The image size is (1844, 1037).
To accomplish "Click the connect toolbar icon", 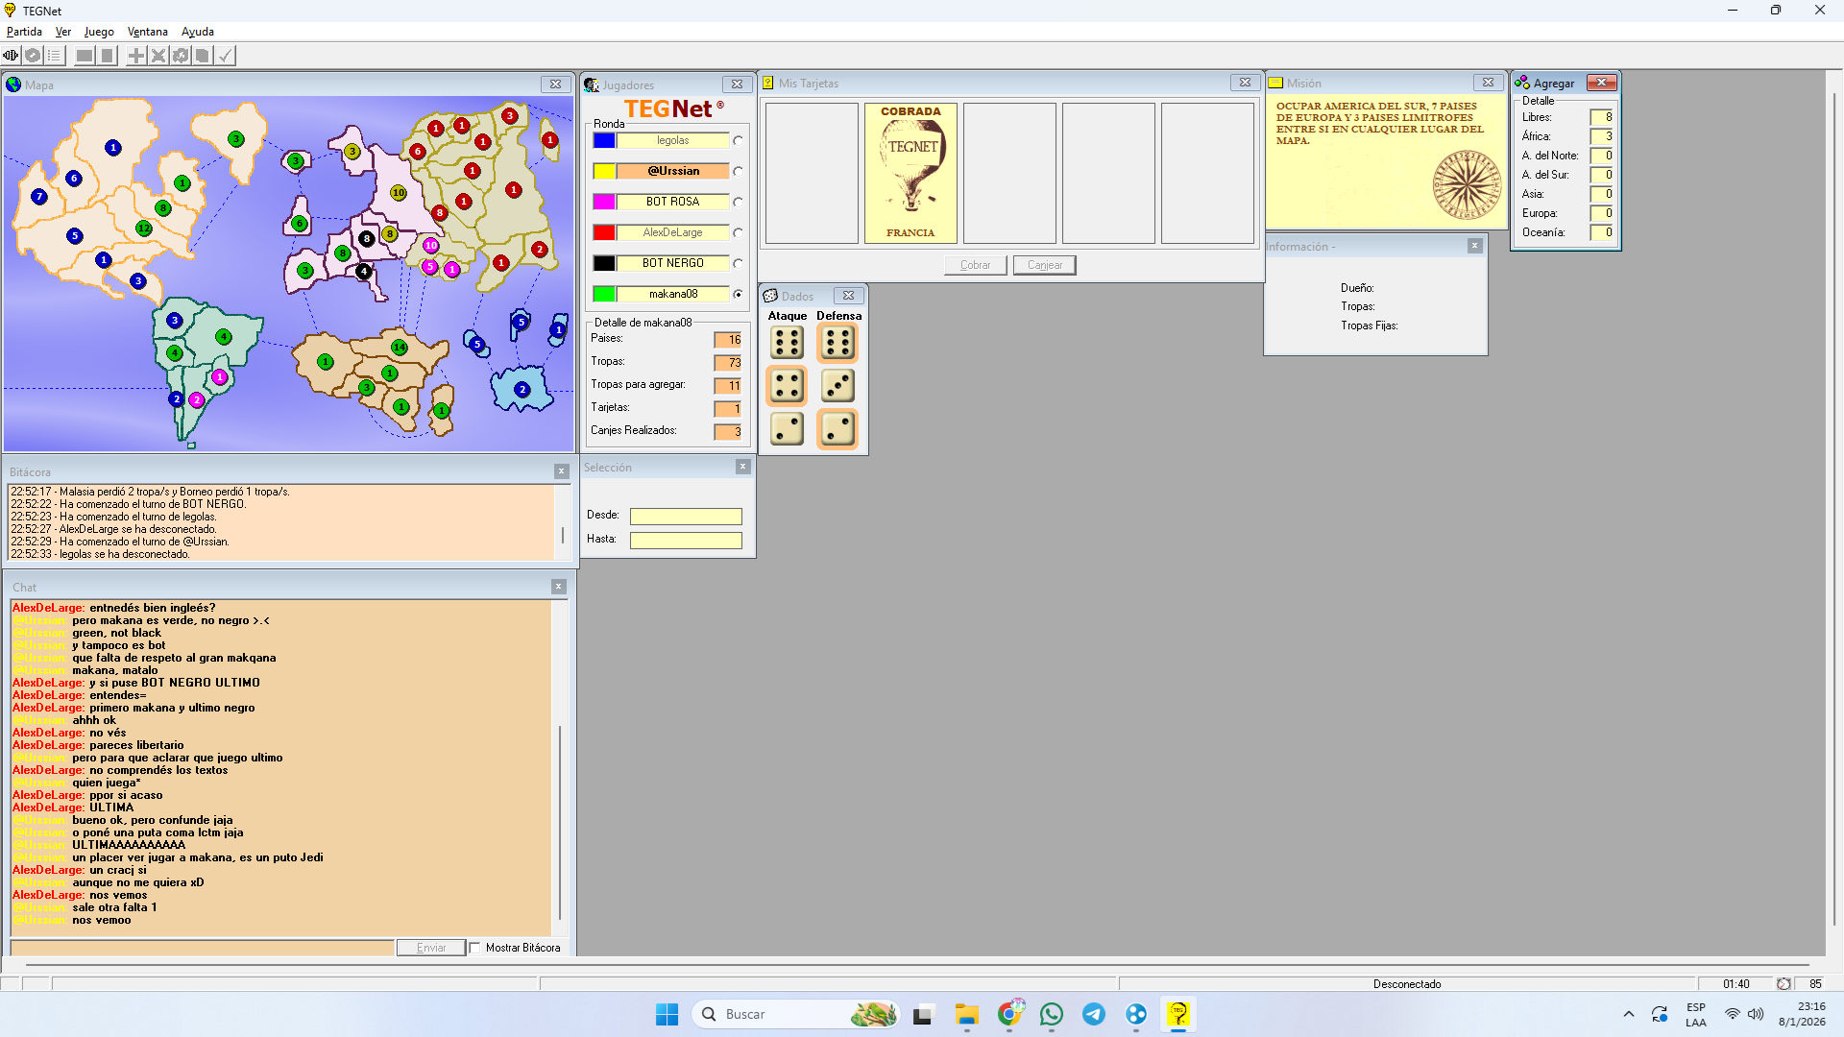I will (12, 56).
